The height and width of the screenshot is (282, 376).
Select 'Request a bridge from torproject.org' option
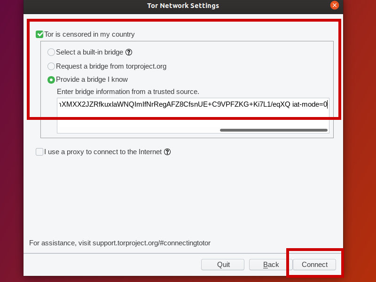point(51,66)
